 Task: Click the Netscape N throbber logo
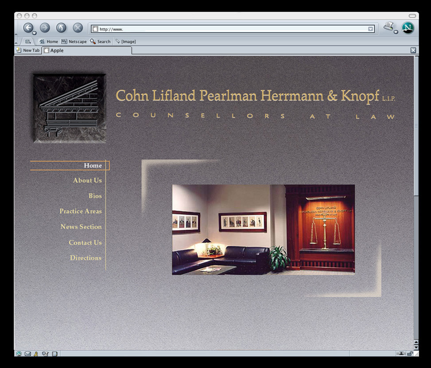click(x=408, y=28)
